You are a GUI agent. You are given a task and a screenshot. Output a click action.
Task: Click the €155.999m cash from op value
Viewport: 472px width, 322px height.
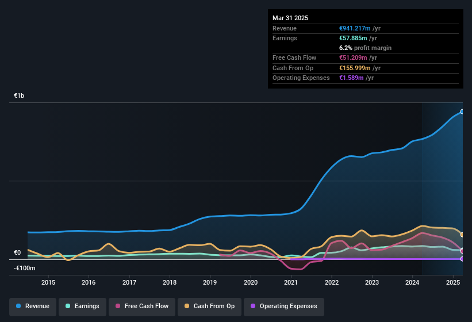coord(355,68)
